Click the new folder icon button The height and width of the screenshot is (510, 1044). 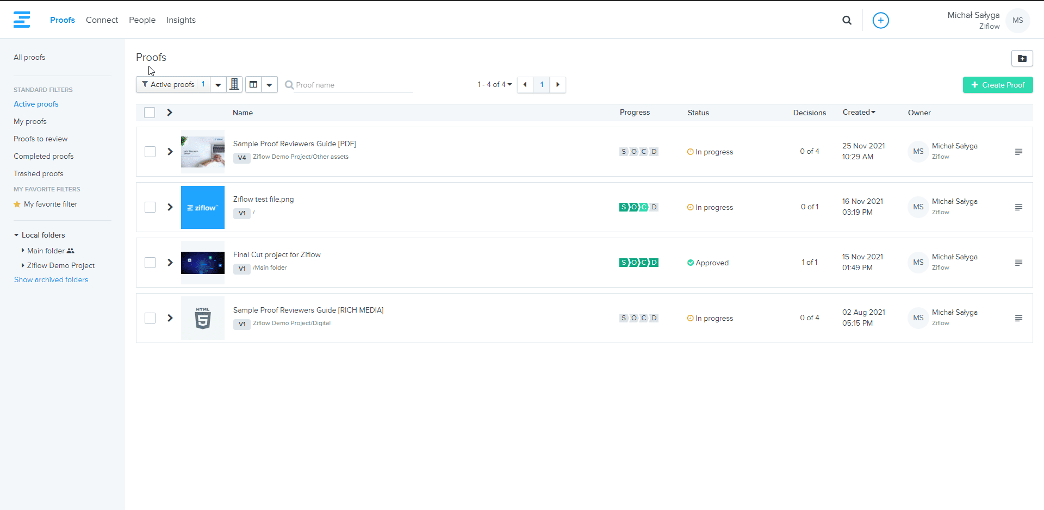(x=1022, y=58)
